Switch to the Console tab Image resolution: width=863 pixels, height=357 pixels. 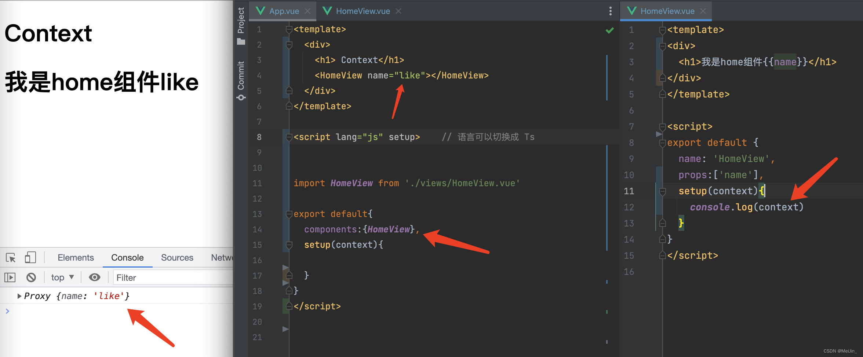(127, 258)
